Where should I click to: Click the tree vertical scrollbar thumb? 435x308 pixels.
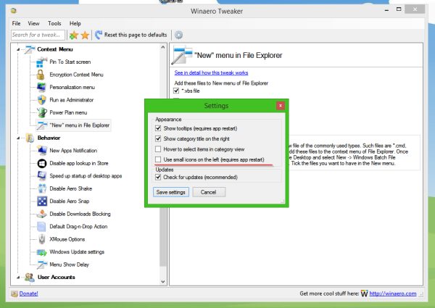[x=163, y=236]
